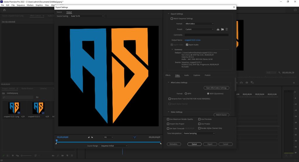
Task: Enable Match Sequence Settings checkbox
Action: click(172, 18)
